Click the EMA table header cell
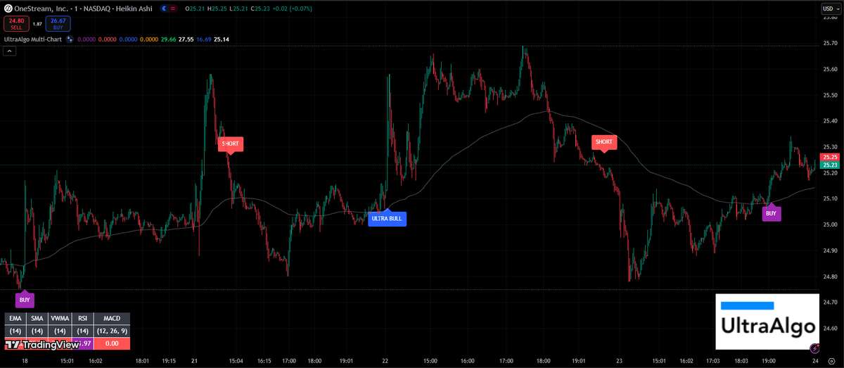This screenshot has width=844, height=368. click(15, 319)
